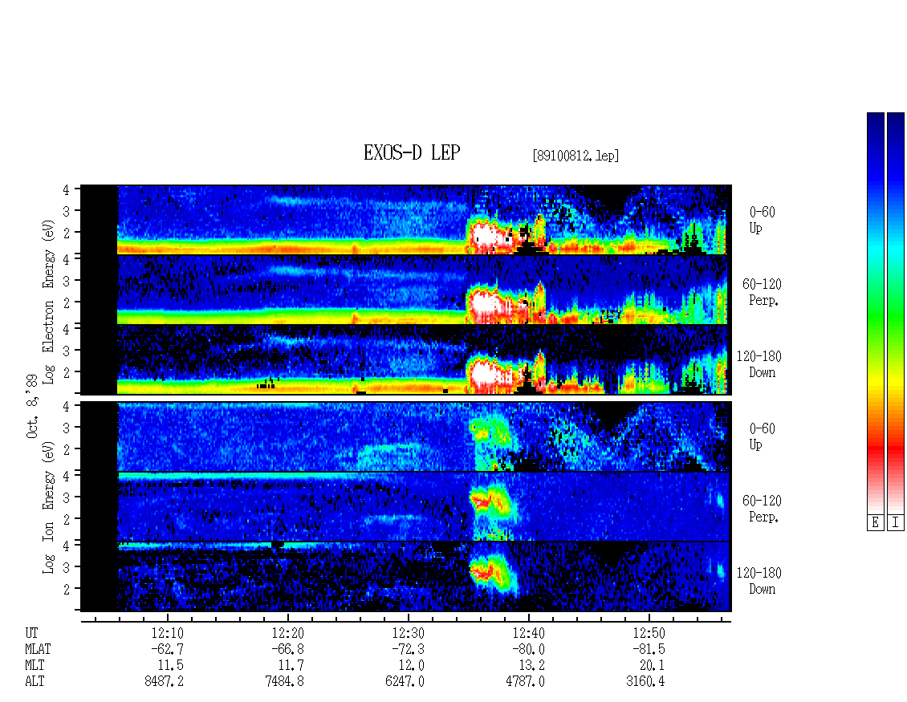The image size is (907, 702).
Task: Click MLT value 12.0
Action: (411, 666)
